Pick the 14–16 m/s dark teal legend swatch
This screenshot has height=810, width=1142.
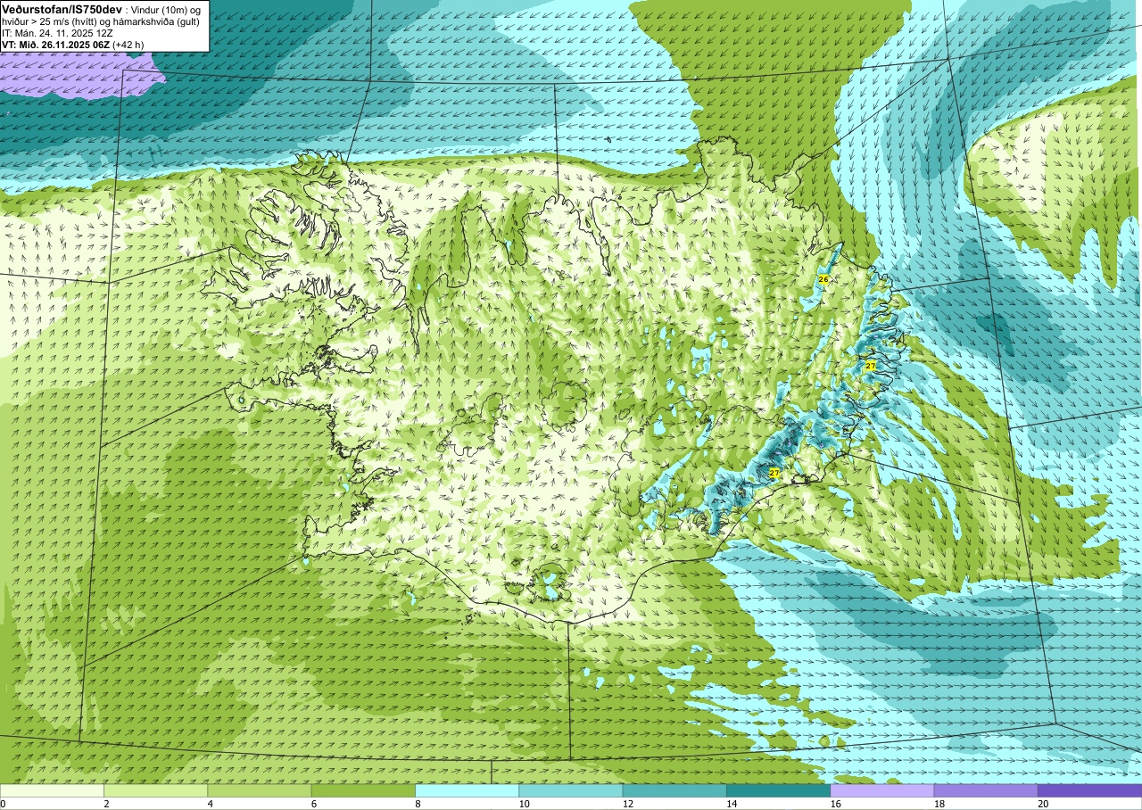(778, 790)
